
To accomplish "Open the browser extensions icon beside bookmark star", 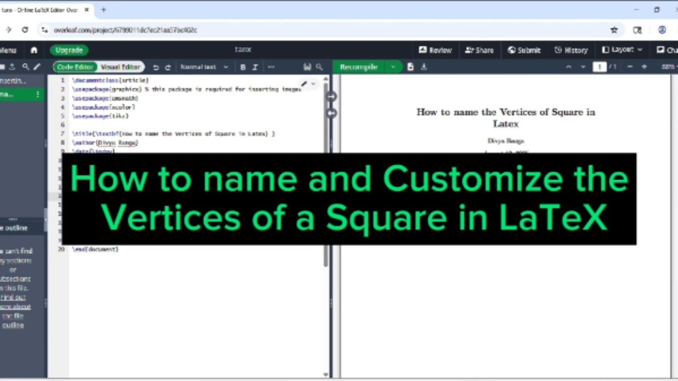I will point(638,30).
